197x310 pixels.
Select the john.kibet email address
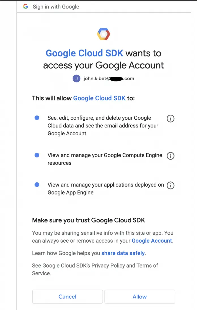pyautogui.click(x=108, y=78)
